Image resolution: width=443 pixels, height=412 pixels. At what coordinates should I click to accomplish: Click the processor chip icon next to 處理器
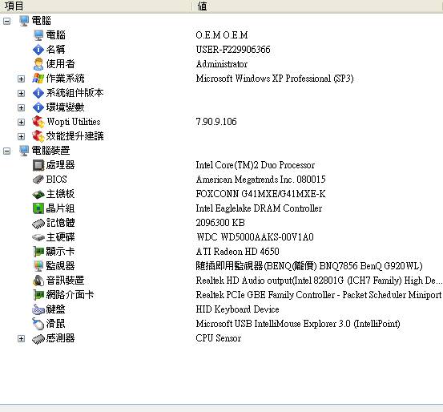(38, 165)
